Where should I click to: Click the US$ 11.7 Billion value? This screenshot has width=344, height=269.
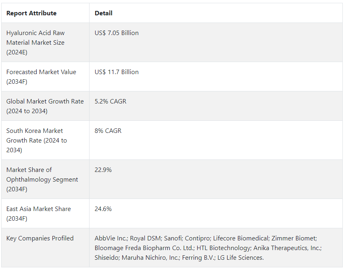[x=117, y=72]
